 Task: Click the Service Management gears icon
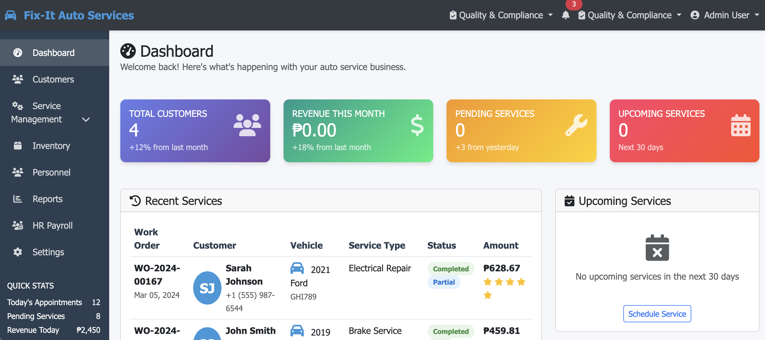[x=17, y=106]
